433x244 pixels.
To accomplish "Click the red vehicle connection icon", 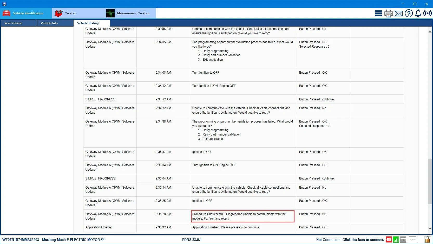I will click(389, 240).
